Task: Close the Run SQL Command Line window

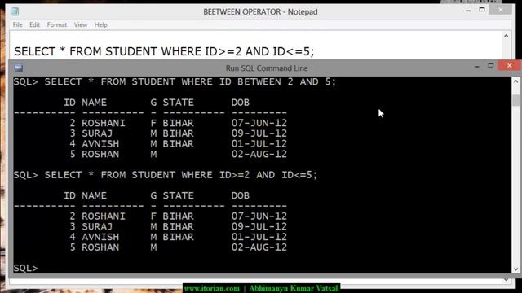Action: pos(509,65)
